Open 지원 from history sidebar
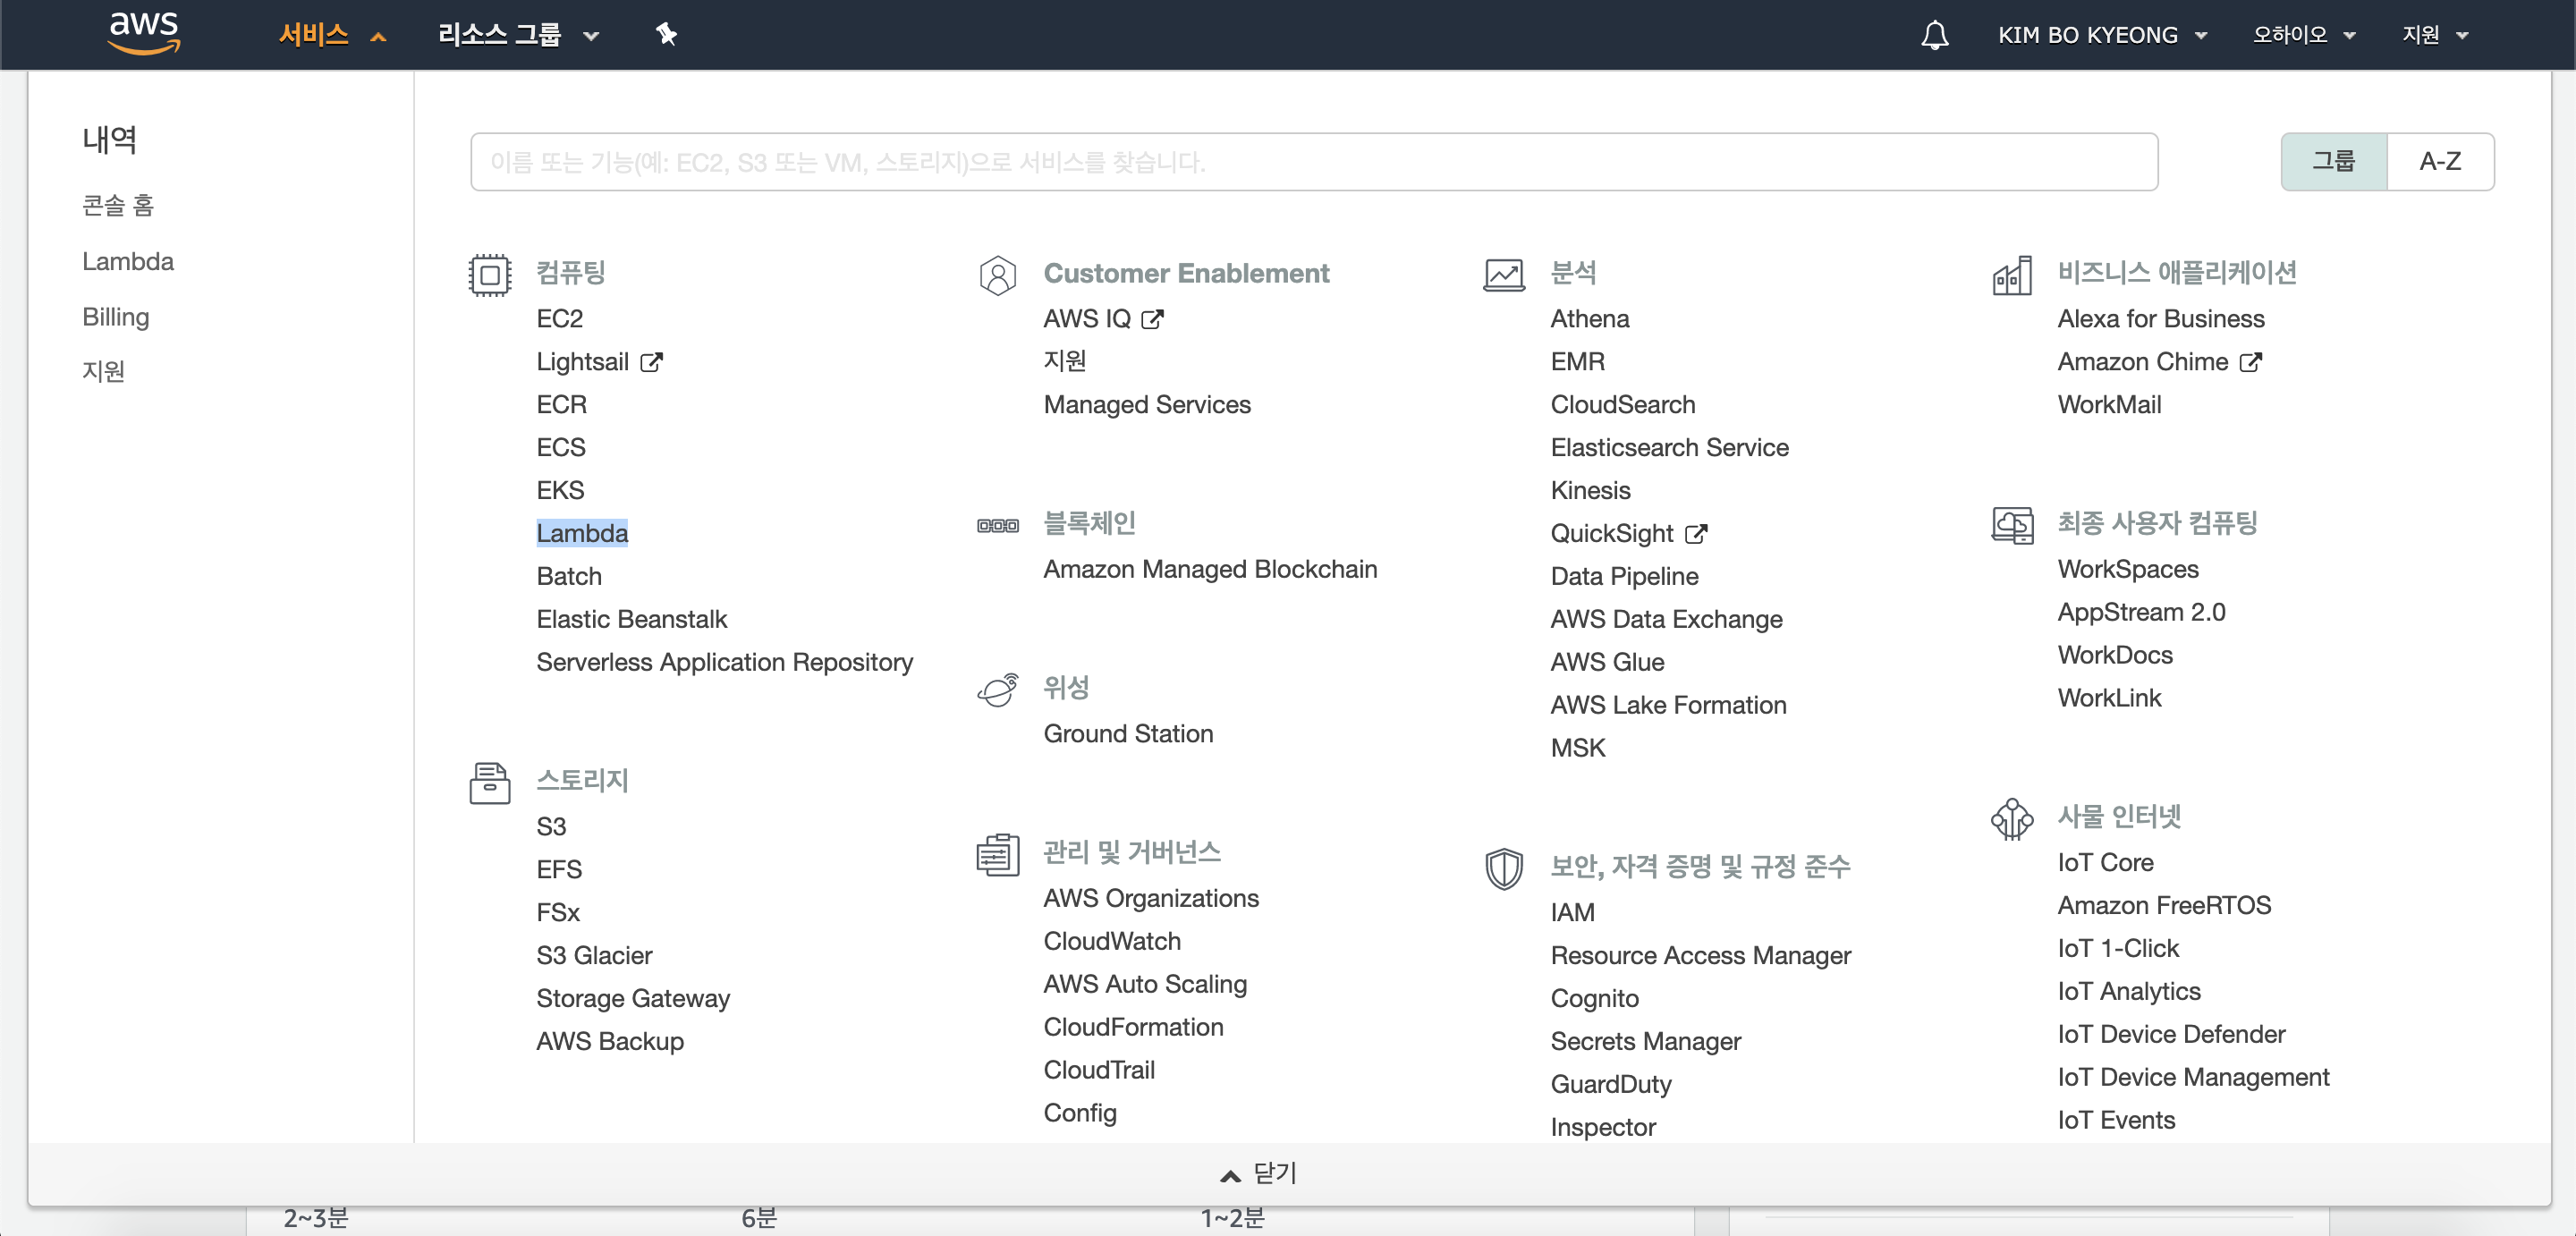The image size is (2576, 1236). point(103,372)
